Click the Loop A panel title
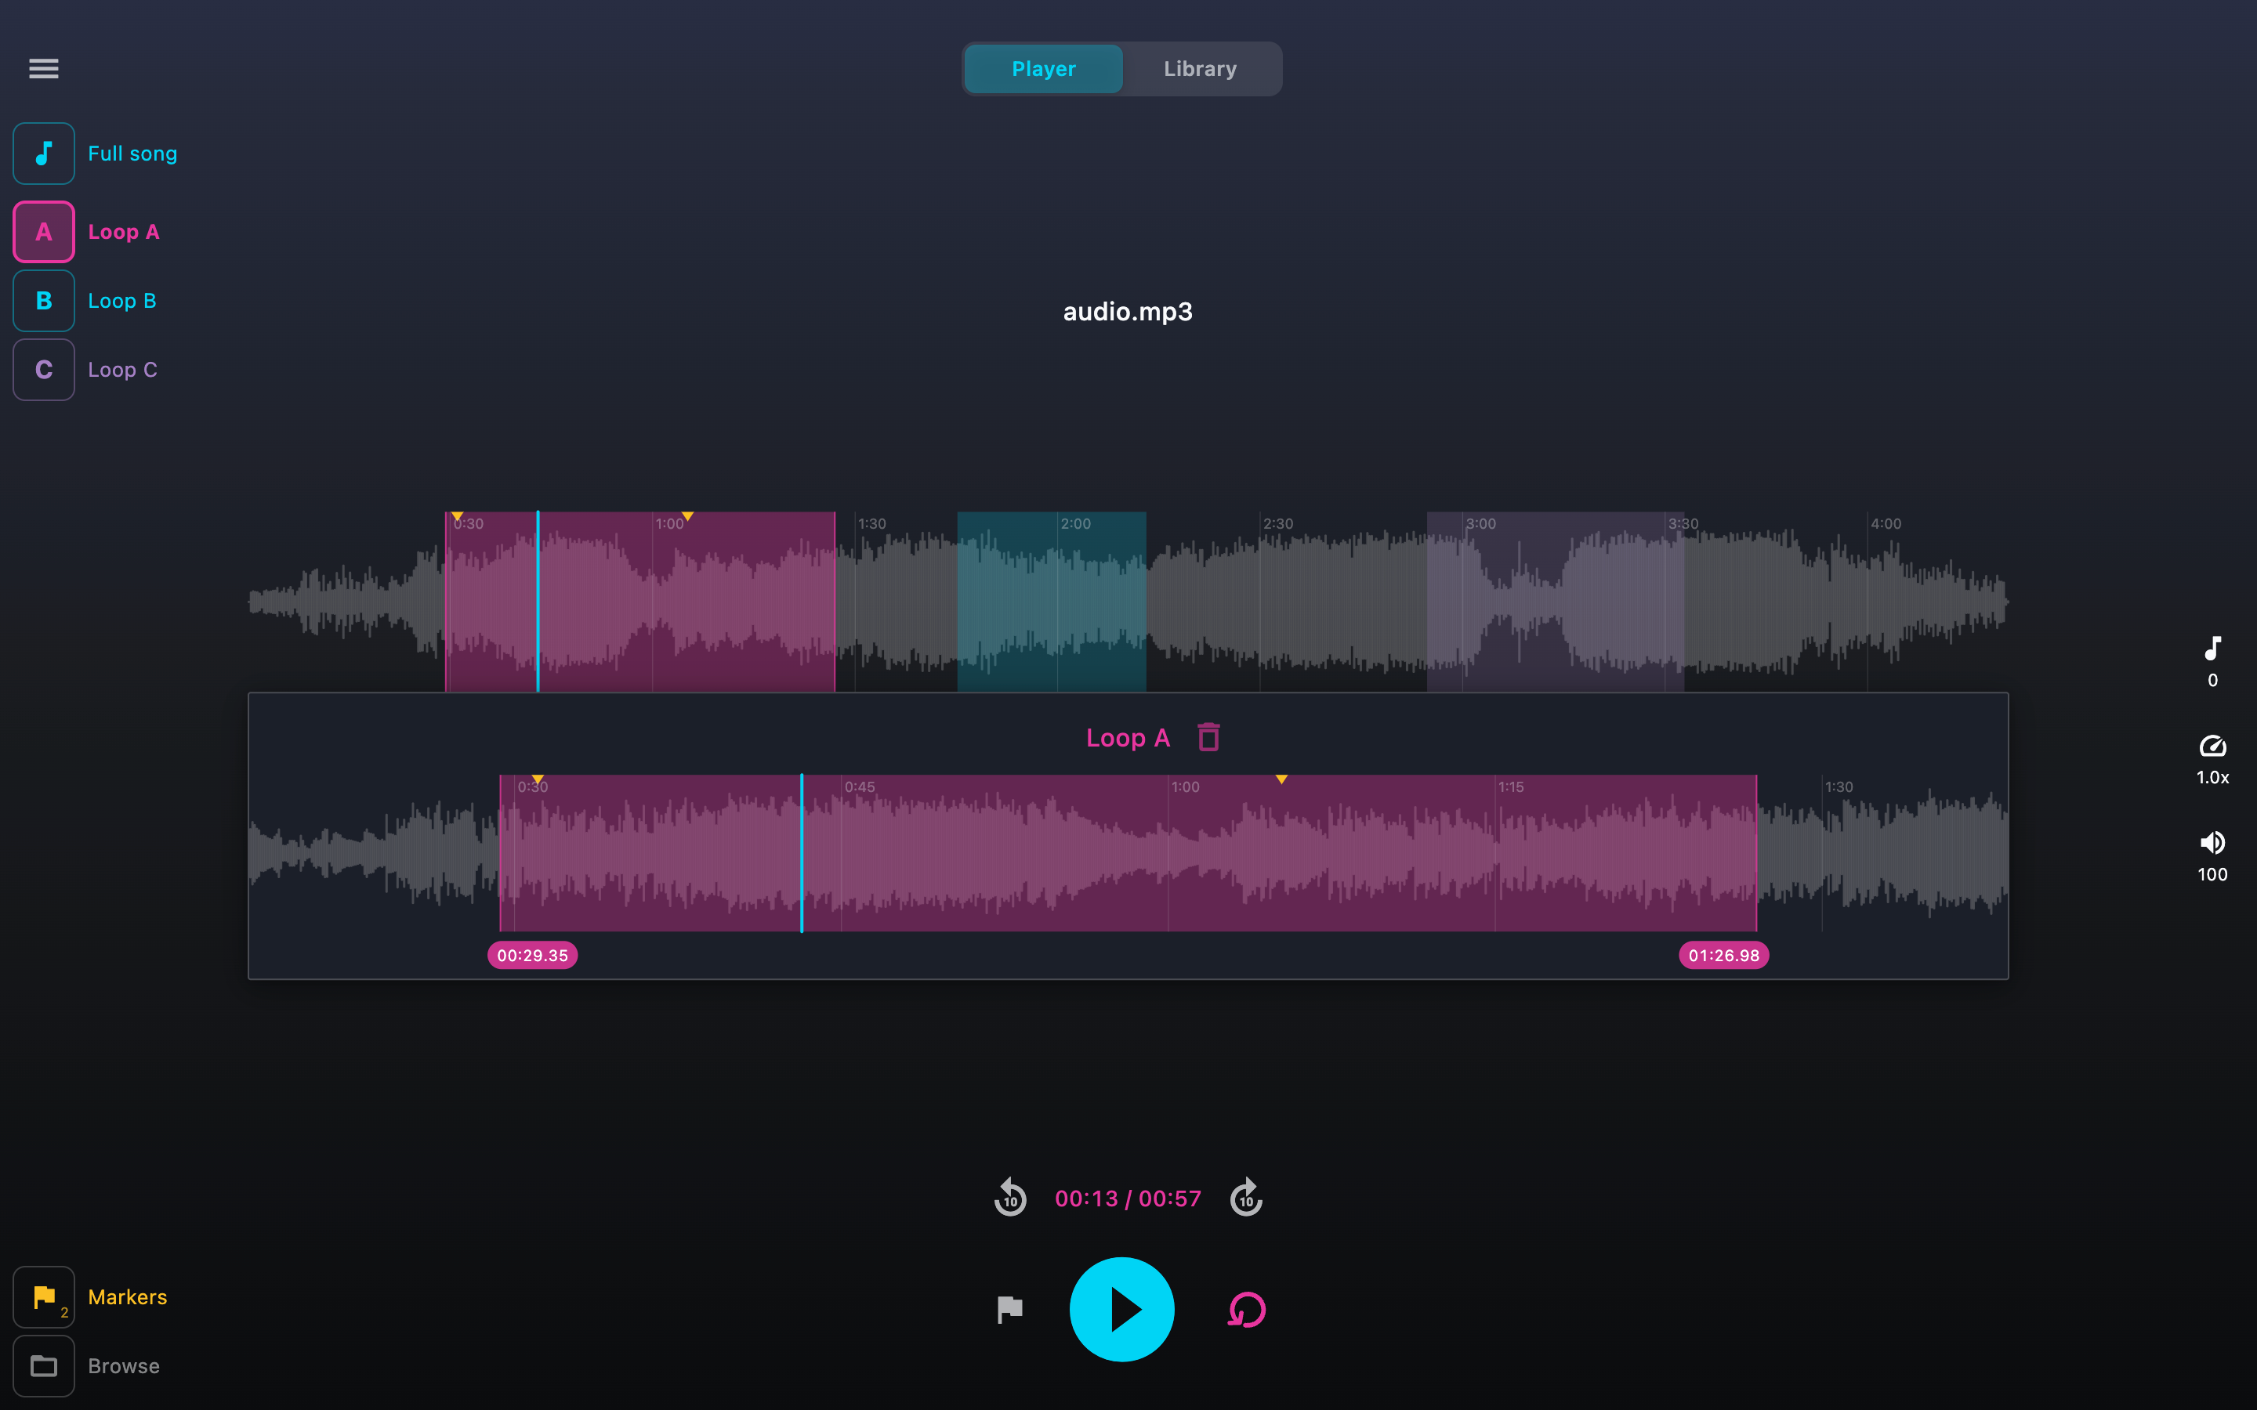 coord(1128,738)
